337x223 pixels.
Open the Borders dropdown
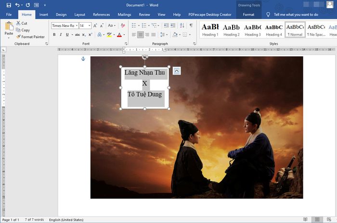tap(190, 35)
